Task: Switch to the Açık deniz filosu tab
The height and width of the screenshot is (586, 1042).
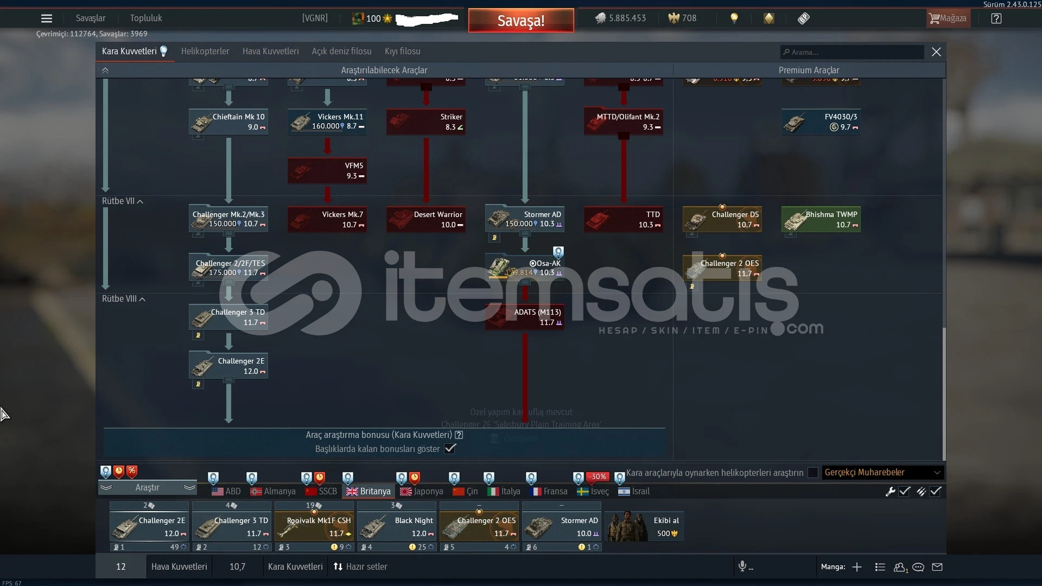Action: point(341,52)
